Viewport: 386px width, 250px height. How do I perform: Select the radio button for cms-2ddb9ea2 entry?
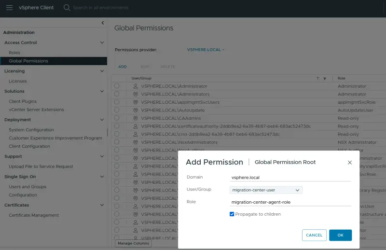tap(117, 134)
